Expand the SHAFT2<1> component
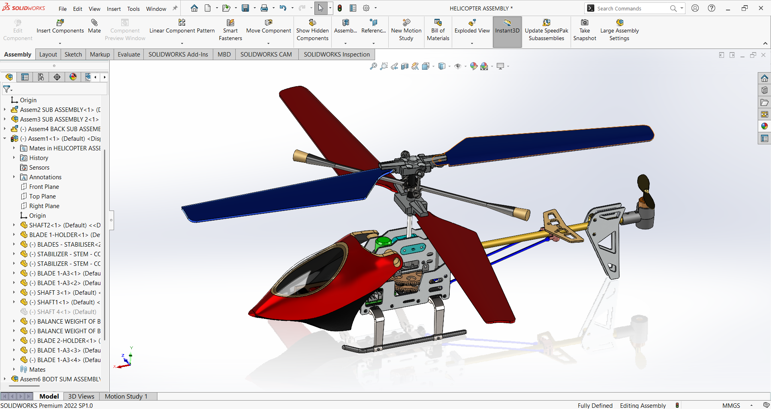The image size is (771, 409). click(14, 225)
